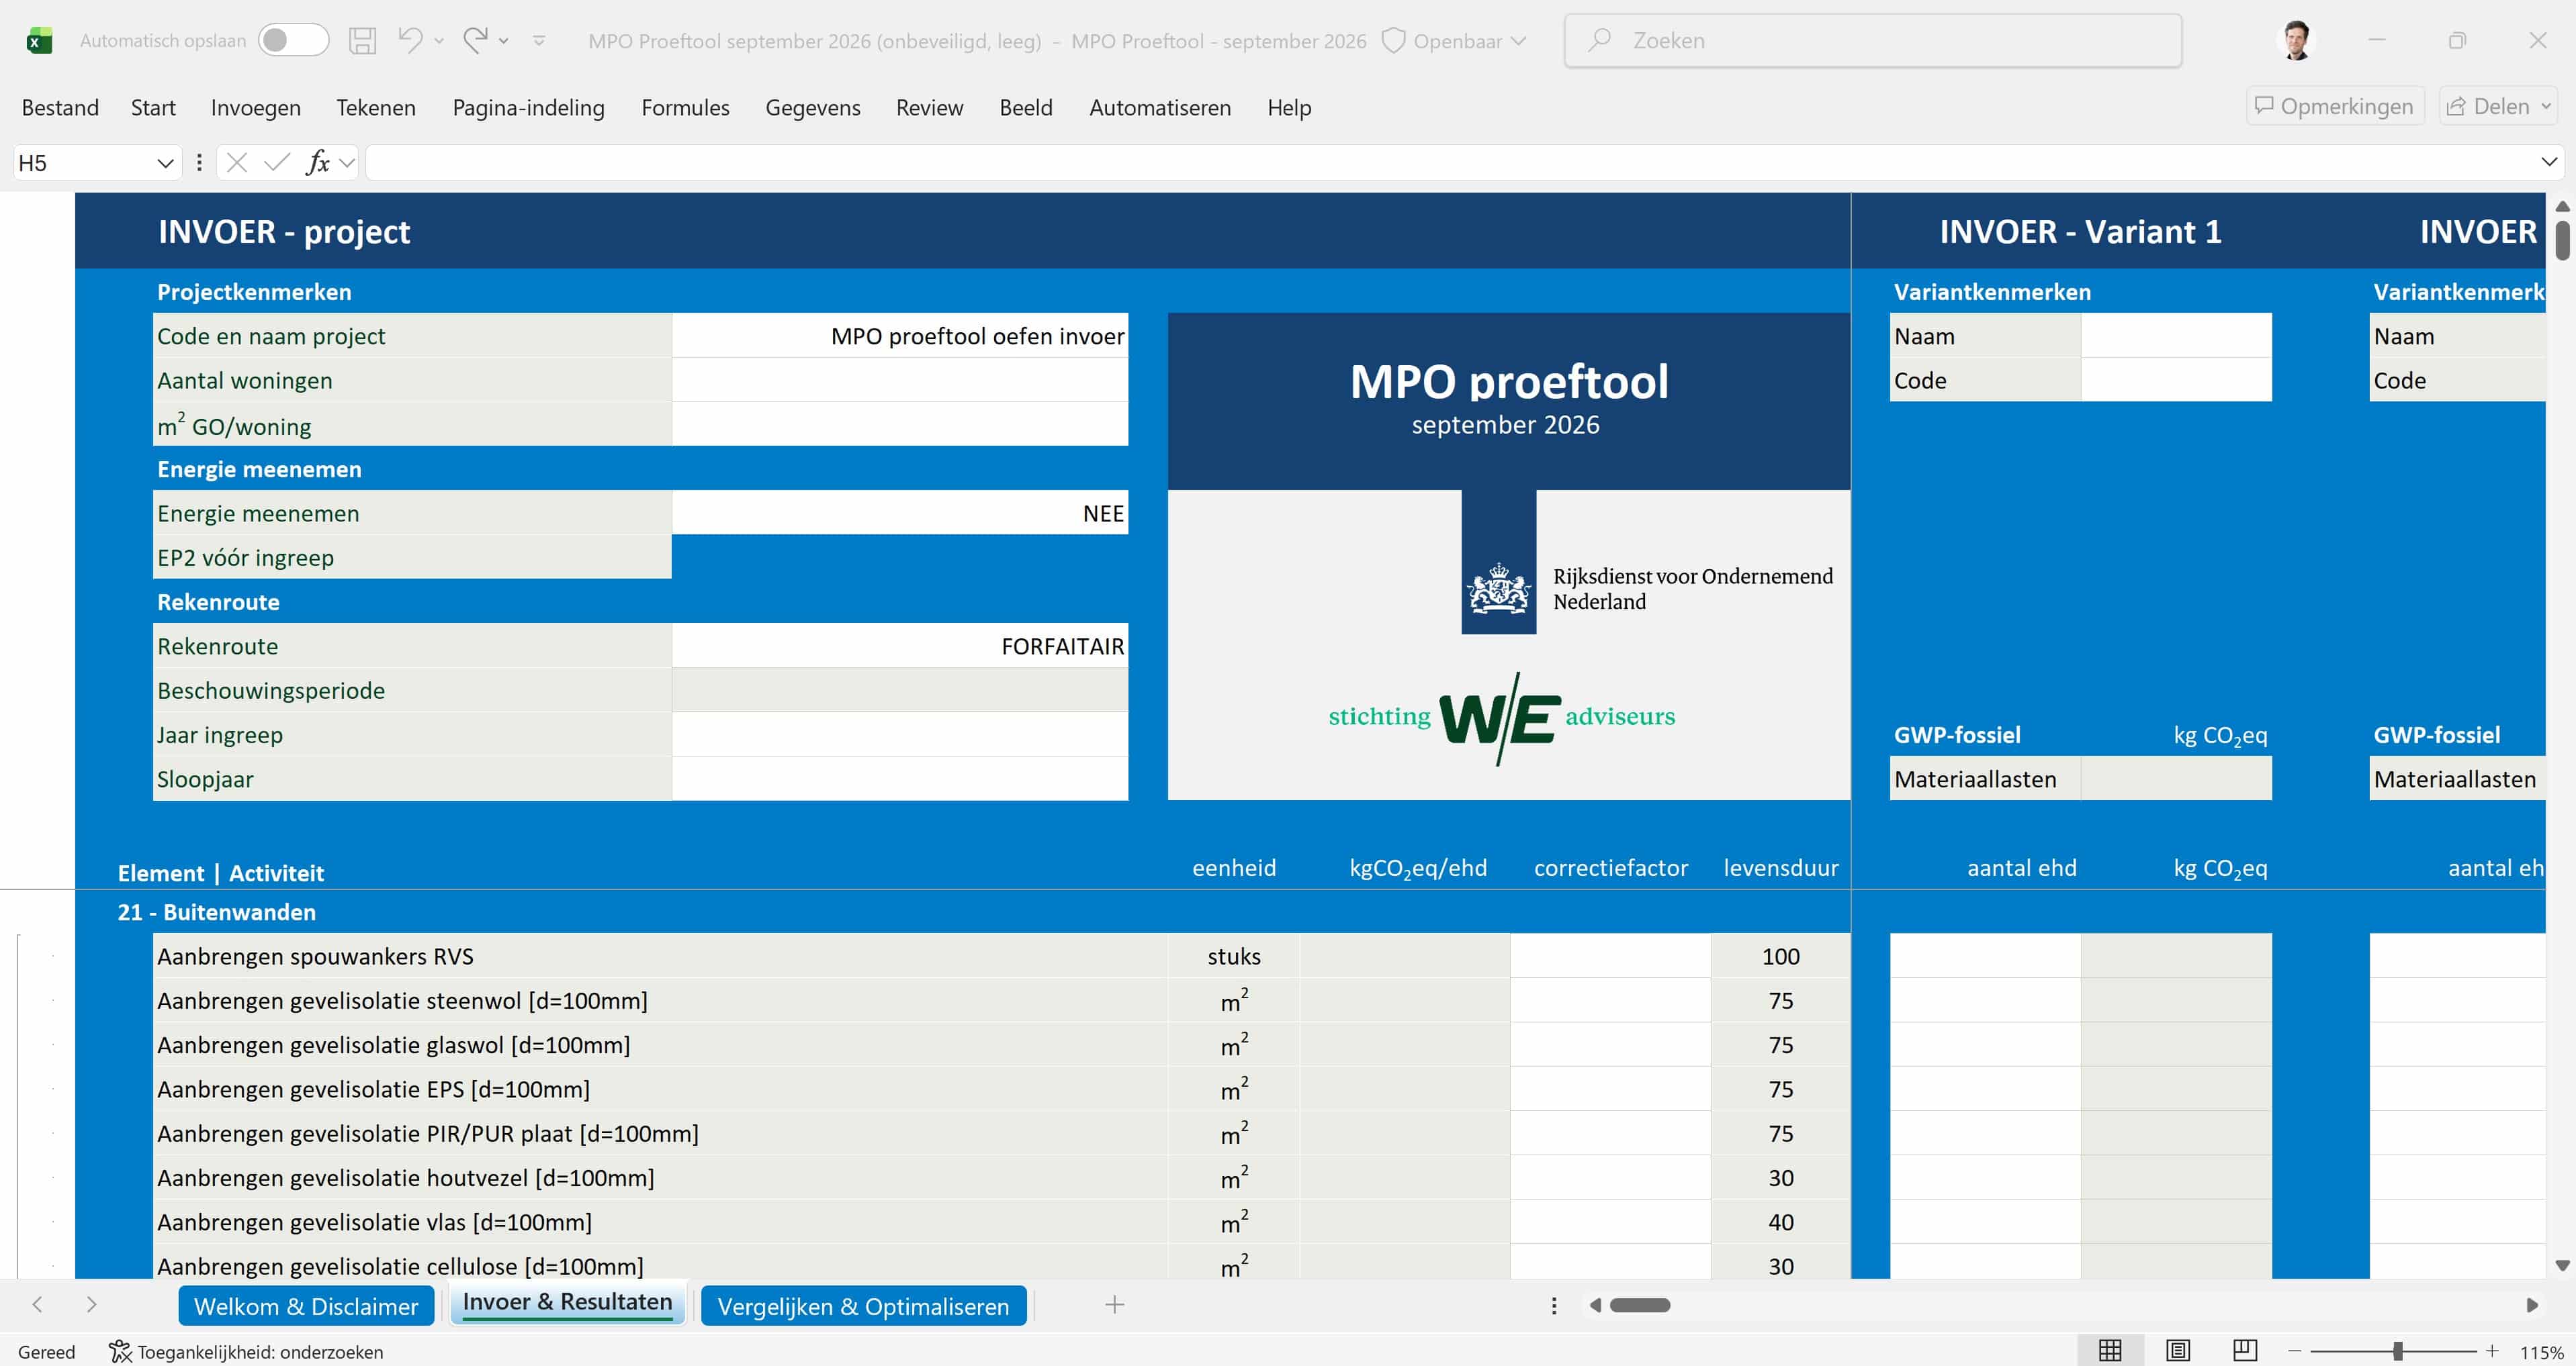Toggle Automatisch opslaan switch

coord(292,40)
